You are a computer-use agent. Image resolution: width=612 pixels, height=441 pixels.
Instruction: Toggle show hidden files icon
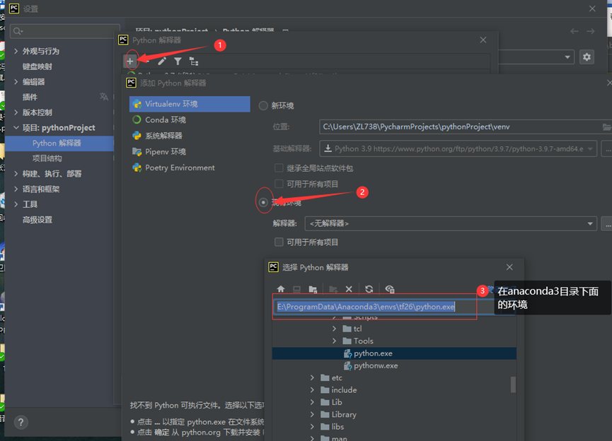(390, 289)
